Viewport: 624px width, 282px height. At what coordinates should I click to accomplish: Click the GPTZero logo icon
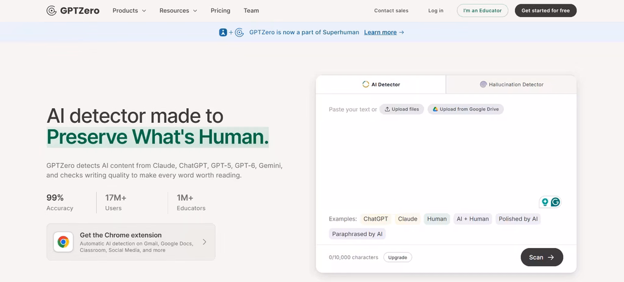tap(51, 11)
